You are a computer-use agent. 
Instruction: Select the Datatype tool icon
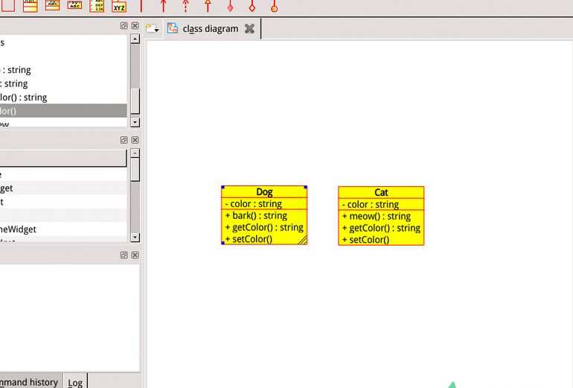[x=74, y=4]
